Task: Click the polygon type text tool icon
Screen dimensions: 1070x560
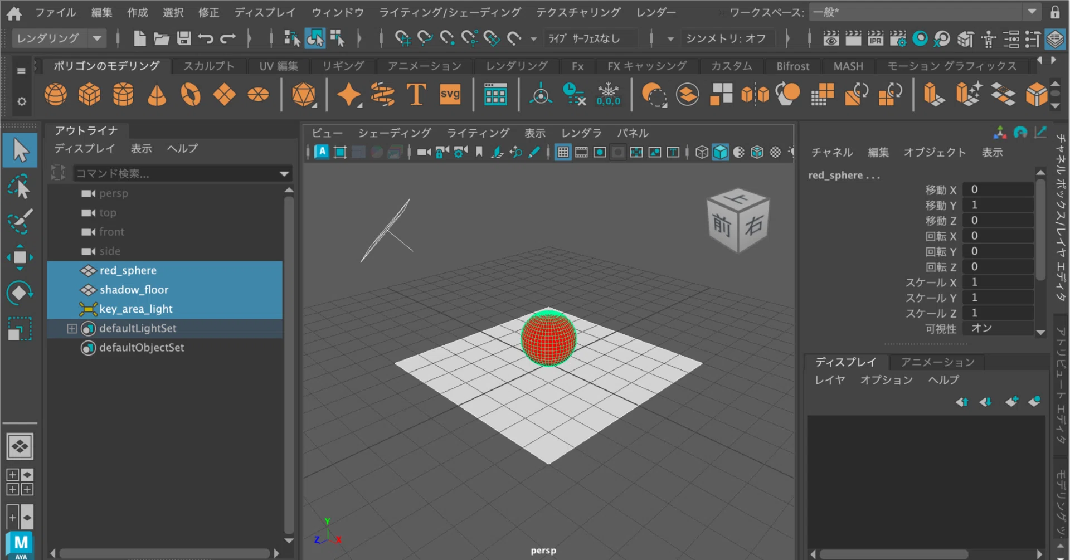Action: 416,95
